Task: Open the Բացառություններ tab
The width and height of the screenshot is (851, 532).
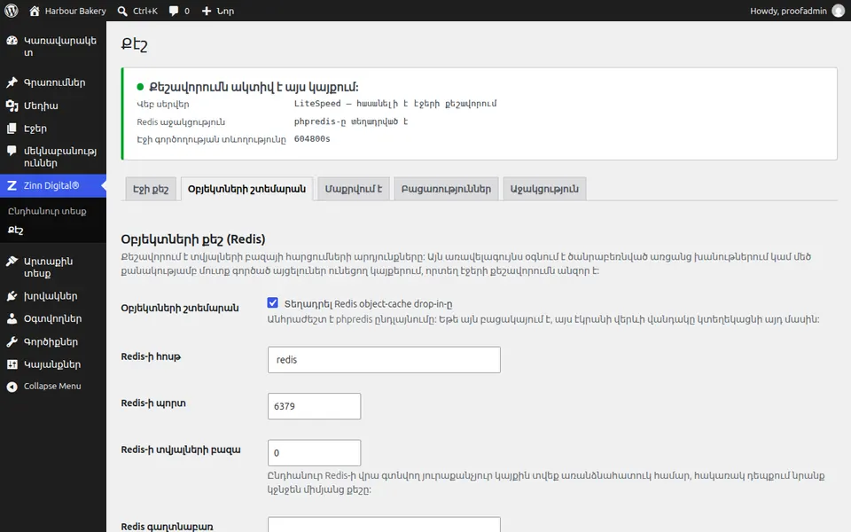Action: tap(446, 189)
